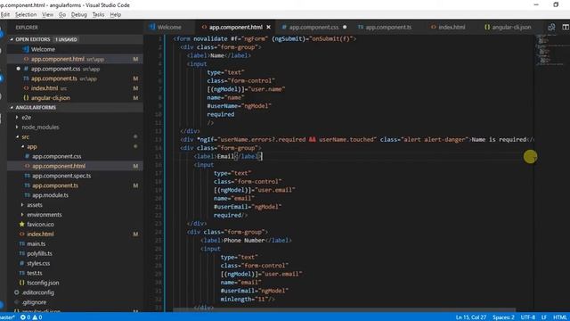This screenshot has height=321, width=570.
Task: Open the View menu
Action: [47, 14]
